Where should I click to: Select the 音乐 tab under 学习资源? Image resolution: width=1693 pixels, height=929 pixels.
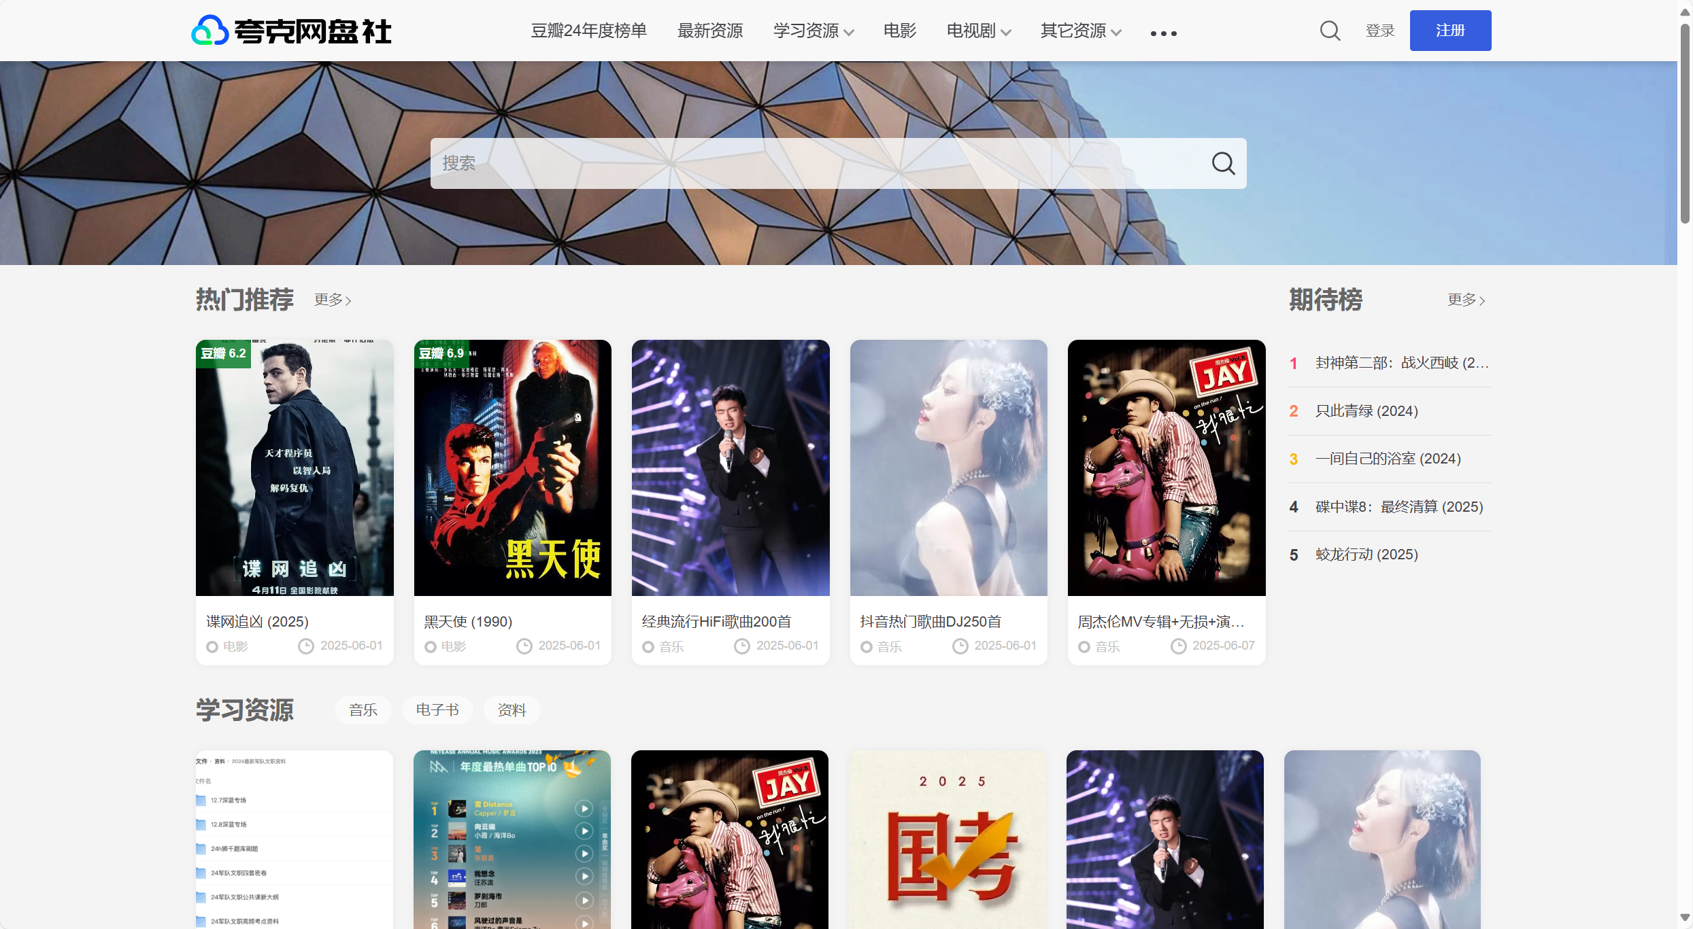click(363, 710)
